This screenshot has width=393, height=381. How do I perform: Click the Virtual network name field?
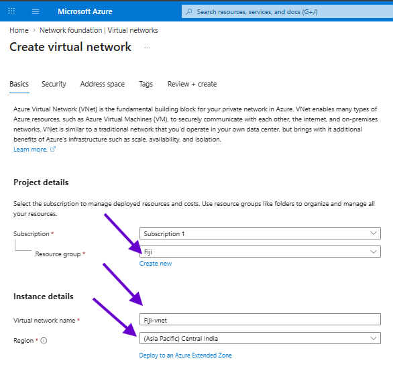260,319
